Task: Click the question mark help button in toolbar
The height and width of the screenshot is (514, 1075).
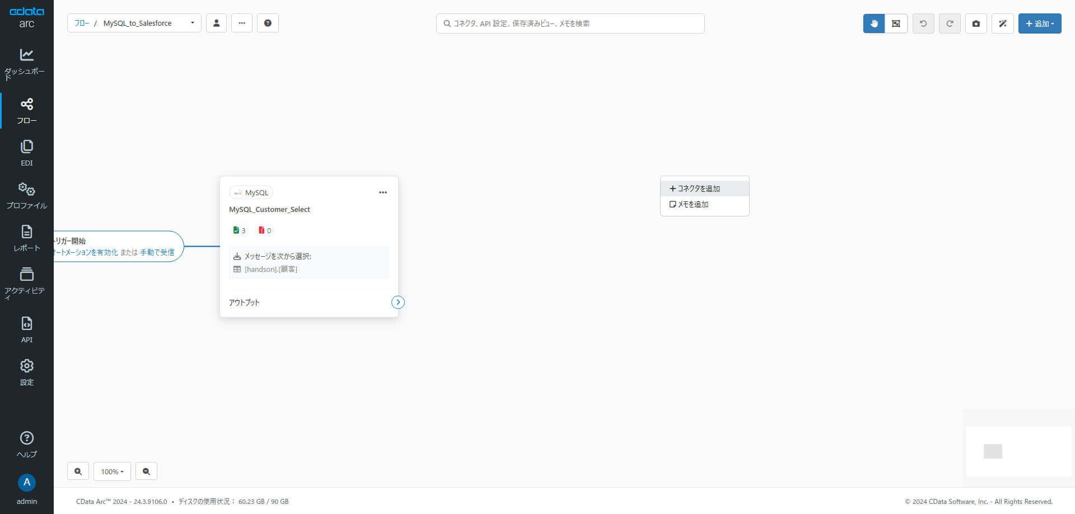Action: click(x=268, y=23)
